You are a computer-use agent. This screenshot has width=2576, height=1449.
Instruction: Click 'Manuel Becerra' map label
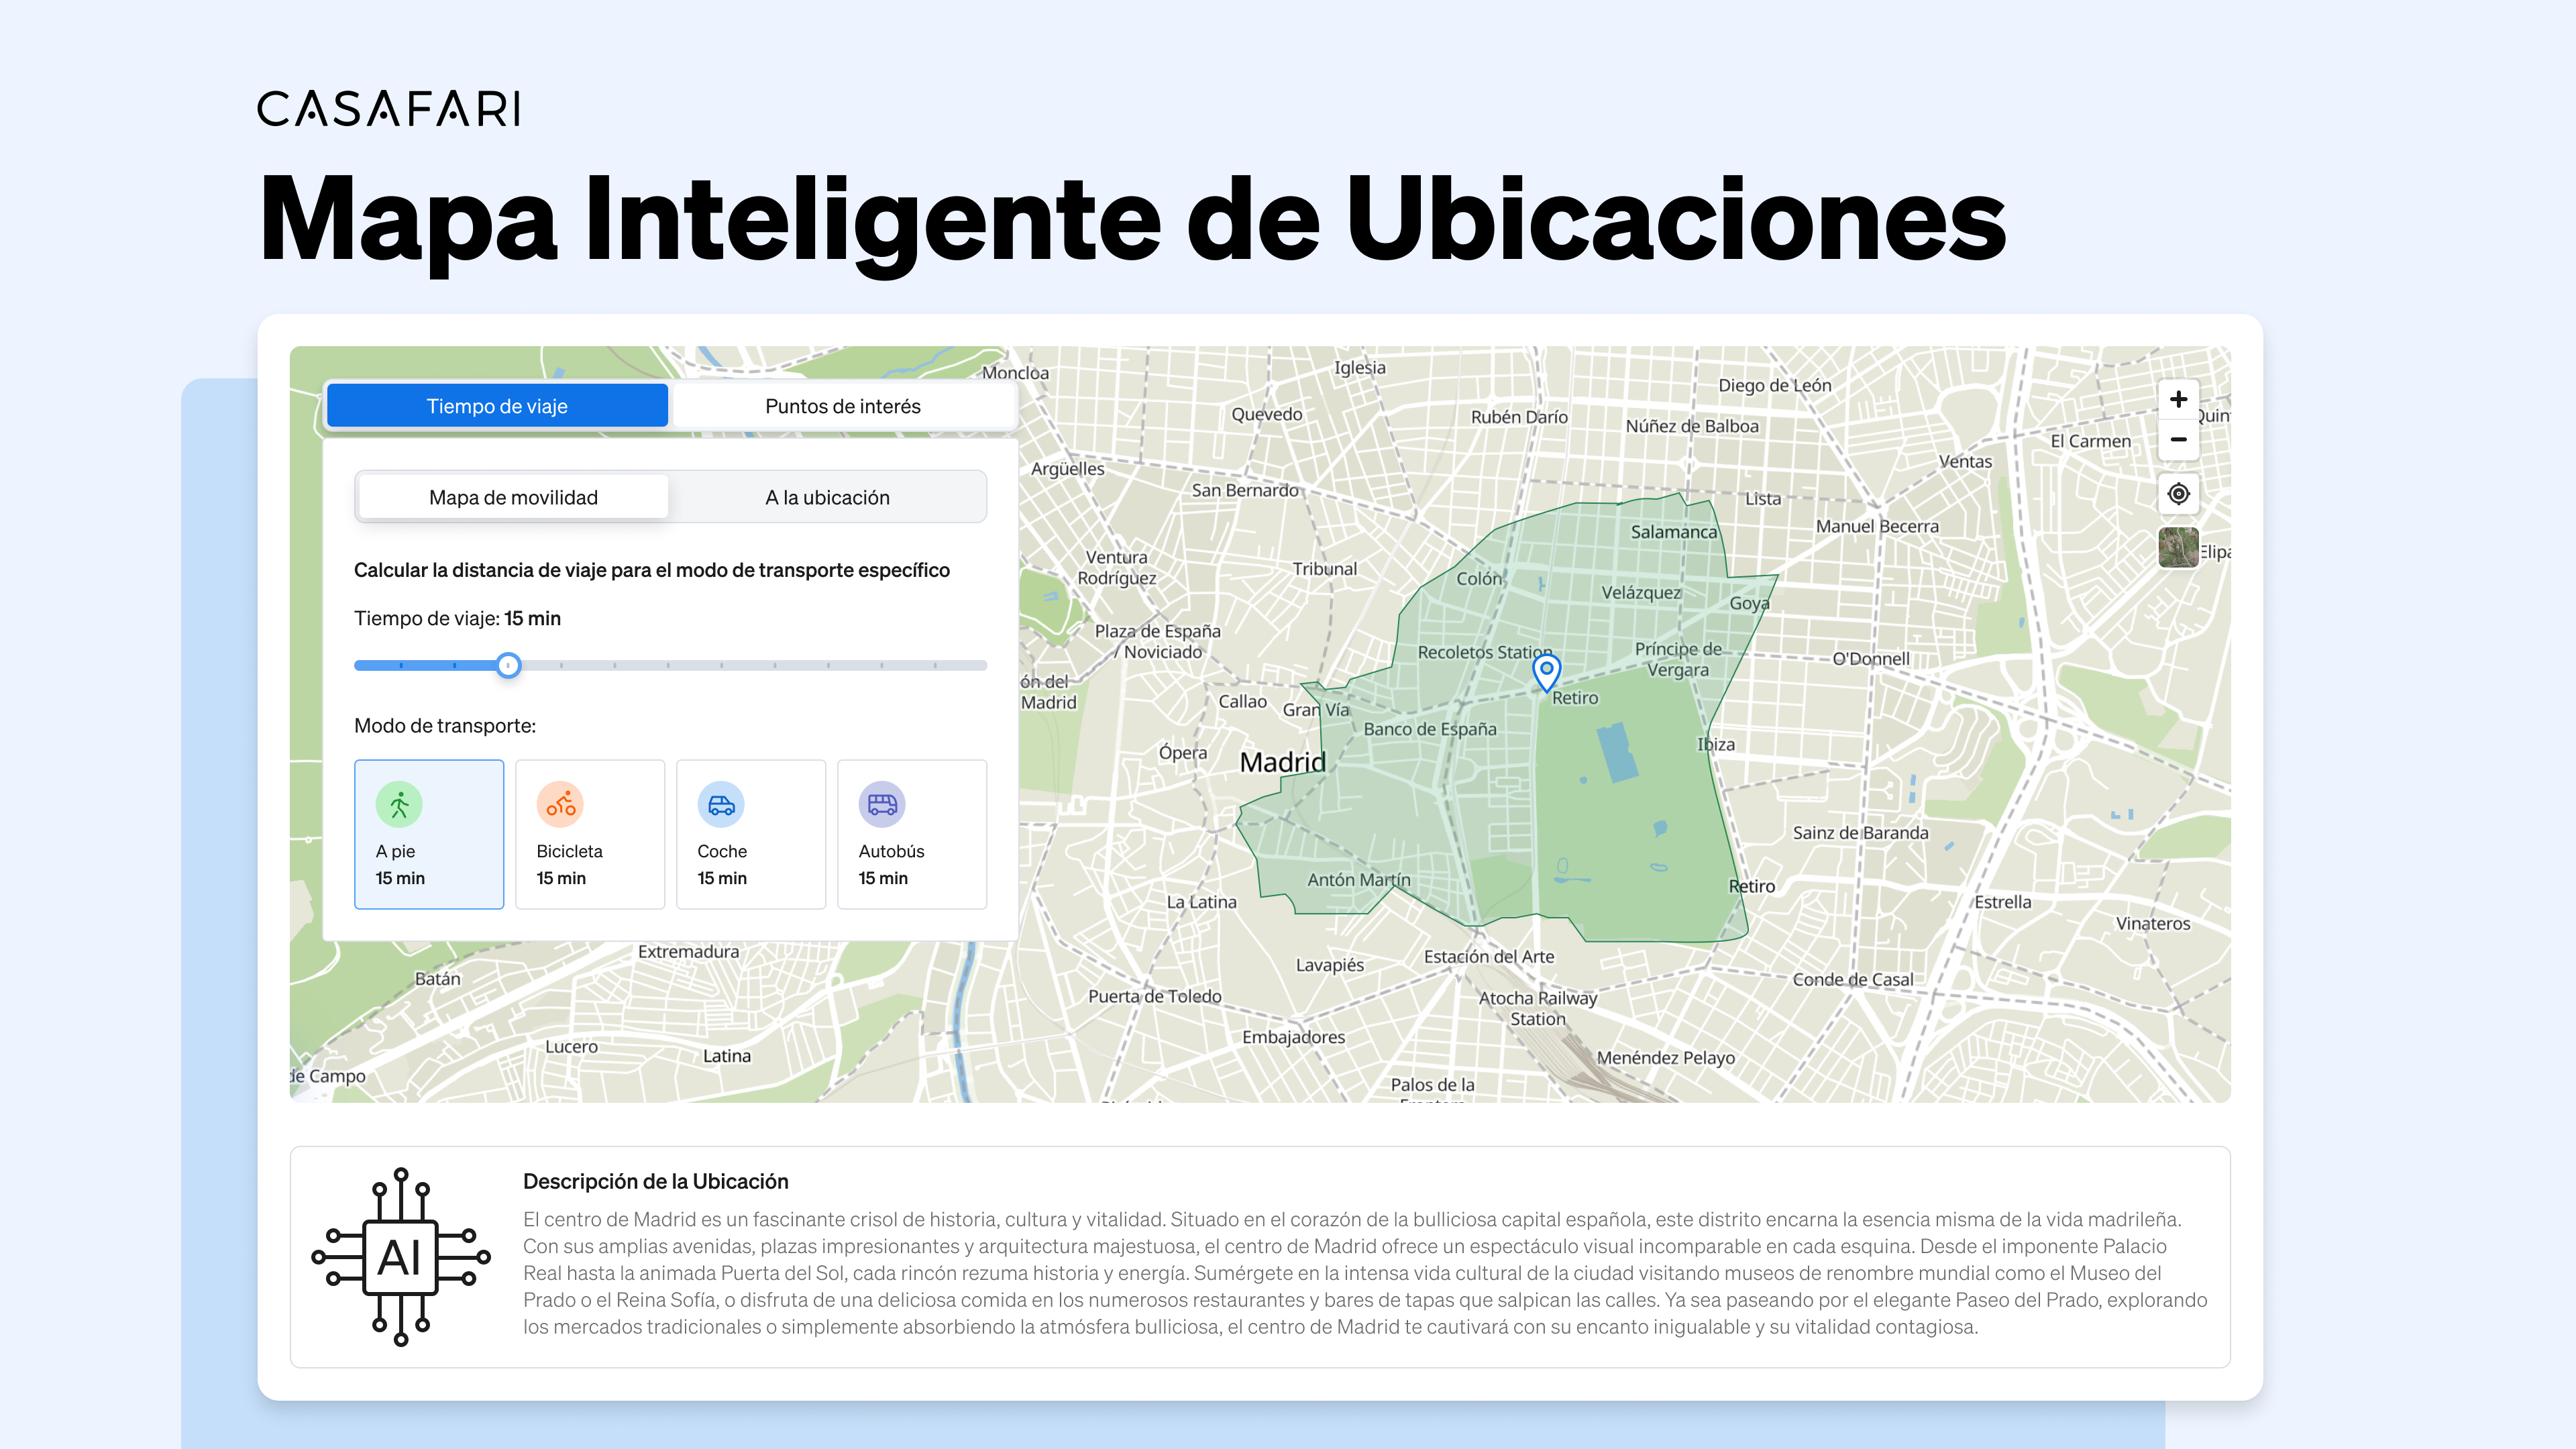[x=1877, y=526]
